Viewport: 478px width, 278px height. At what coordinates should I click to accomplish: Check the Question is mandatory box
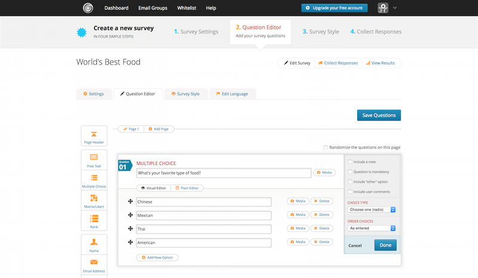point(350,171)
